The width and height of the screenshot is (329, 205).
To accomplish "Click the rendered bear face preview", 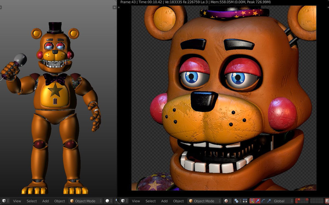I will click(224, 98).
